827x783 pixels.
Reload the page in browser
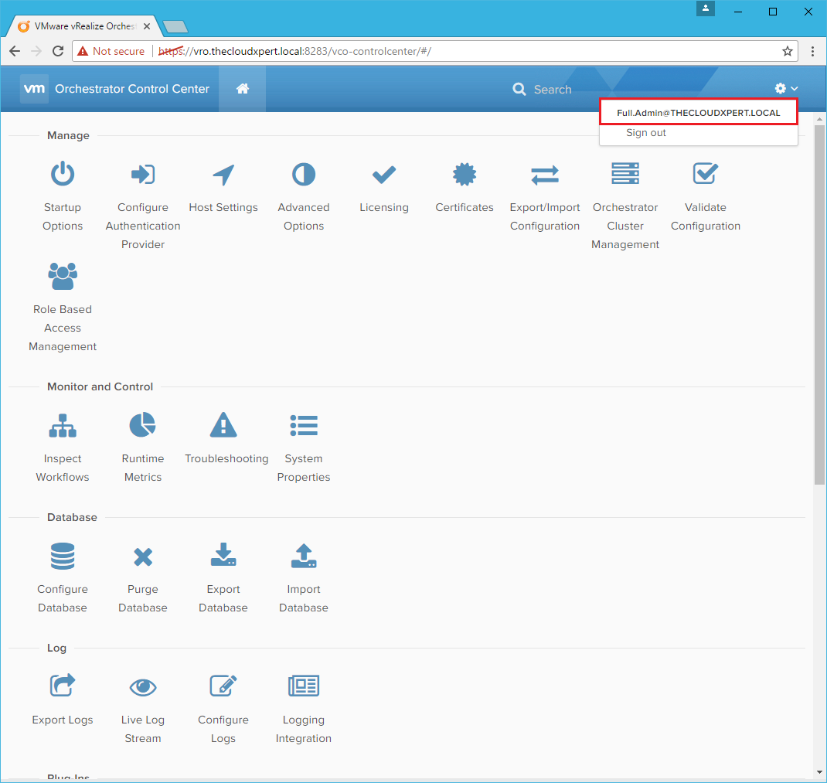pos(58,51)
